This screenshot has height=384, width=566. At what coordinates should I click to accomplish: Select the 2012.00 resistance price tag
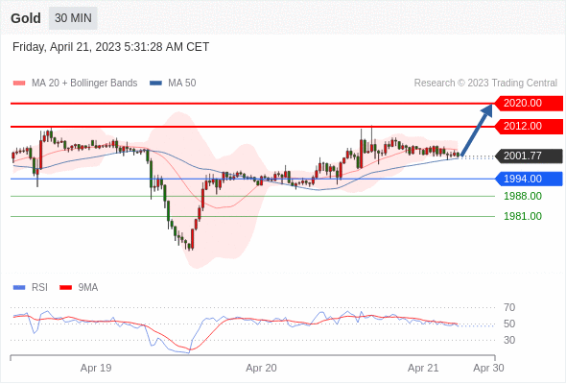click(529, 127)
